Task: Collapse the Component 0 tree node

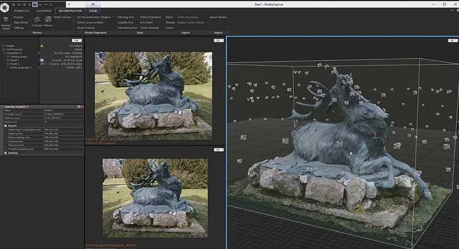Action: [3, 53]
